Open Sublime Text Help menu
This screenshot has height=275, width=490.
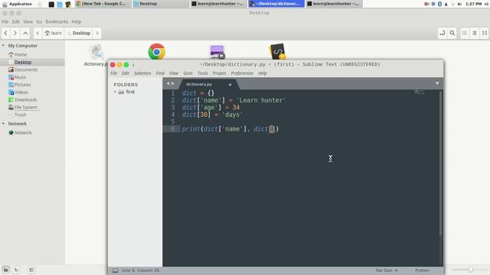263,73
